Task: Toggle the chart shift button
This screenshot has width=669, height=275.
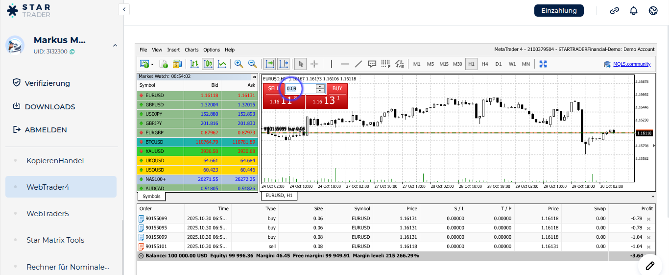Action: 284,64
